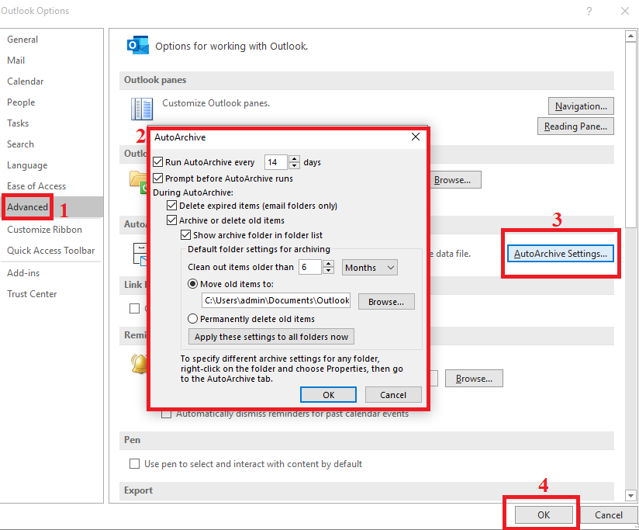Click the AutoArchive Settings... button
The width and height of the screenshot is (639, 530).
[561, 254]
